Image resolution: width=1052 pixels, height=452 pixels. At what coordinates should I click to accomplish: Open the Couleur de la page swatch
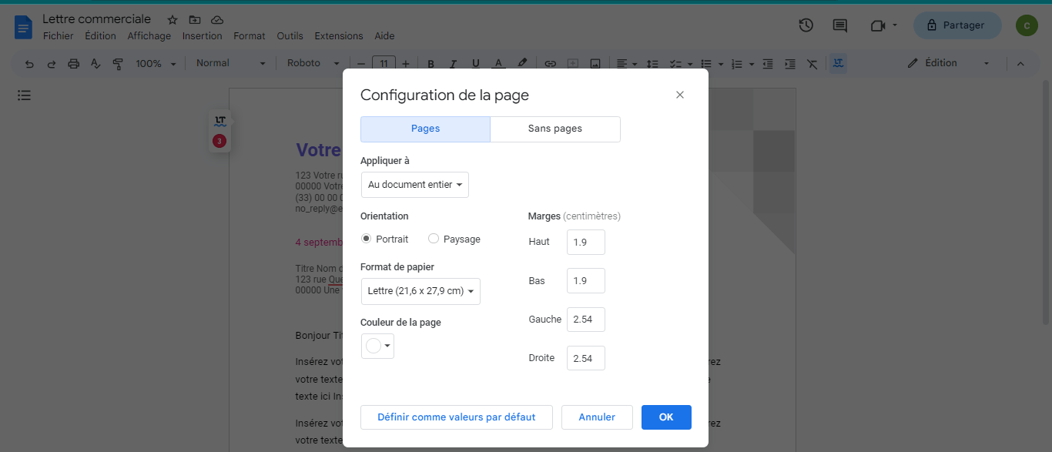(377, 347)
